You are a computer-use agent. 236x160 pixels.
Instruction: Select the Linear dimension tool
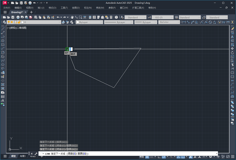pyautogui.click(x=184, y=22)
